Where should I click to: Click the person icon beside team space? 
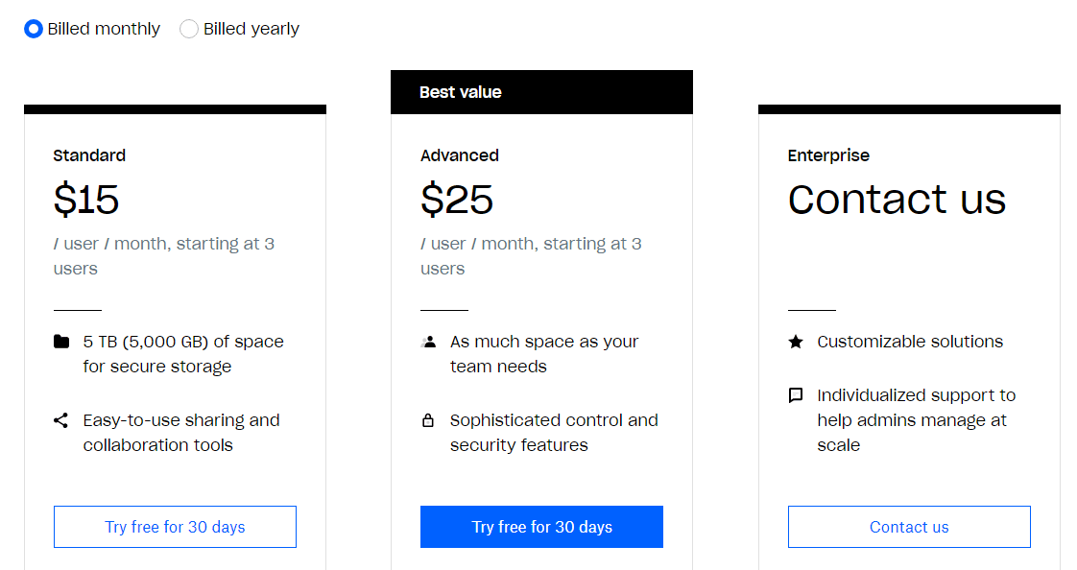click(x=429, y=342)
